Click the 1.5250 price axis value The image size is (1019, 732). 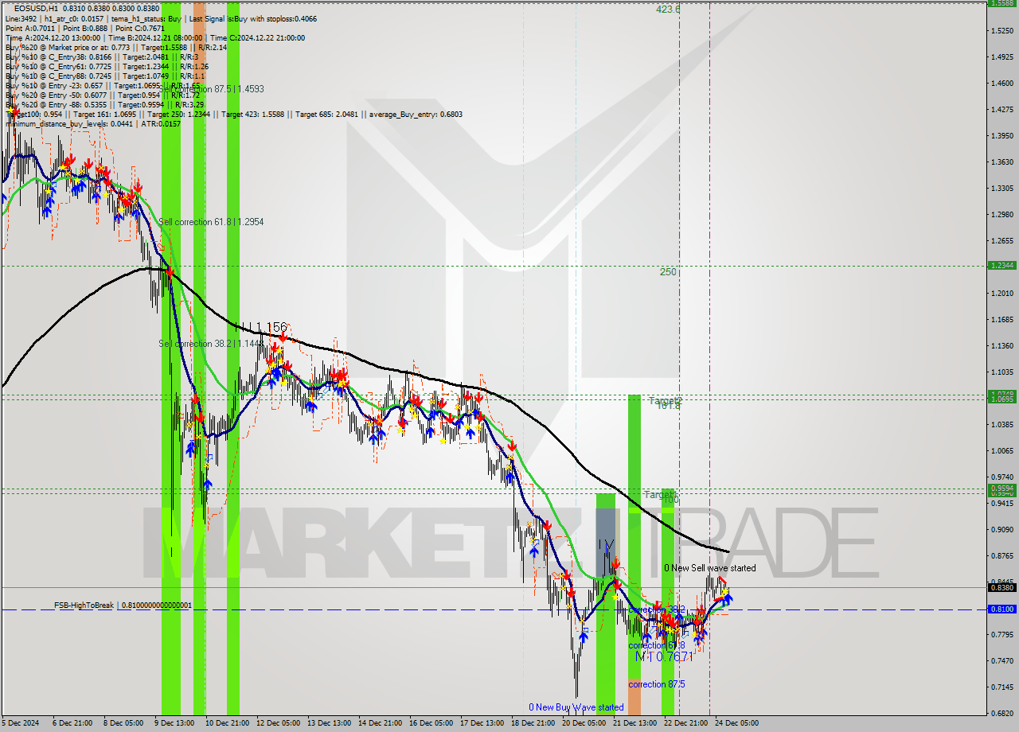(x=1001, y=30)
